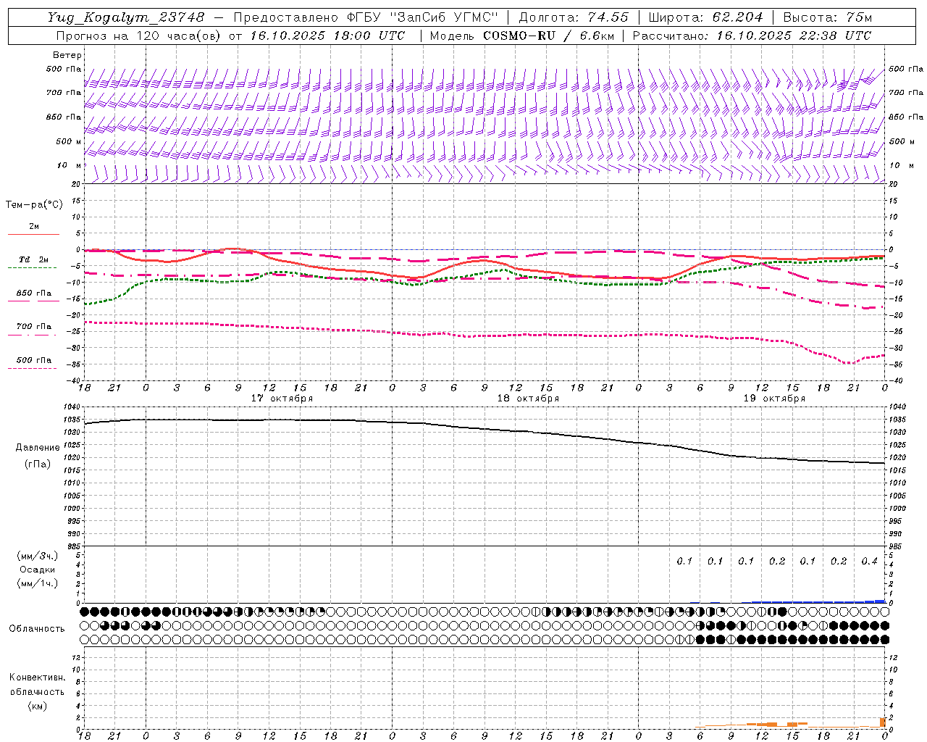Click the 17 октября date label

tap(282, 399)
